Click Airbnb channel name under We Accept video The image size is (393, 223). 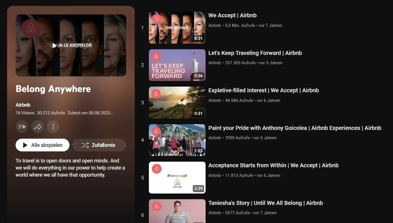pos(215,25)
